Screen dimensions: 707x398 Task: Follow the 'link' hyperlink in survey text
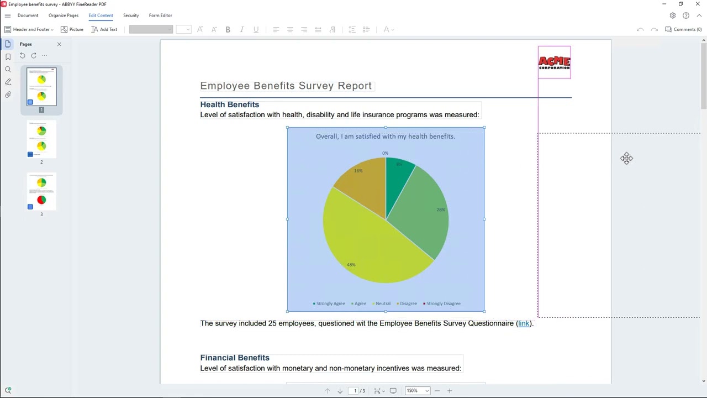524,323
